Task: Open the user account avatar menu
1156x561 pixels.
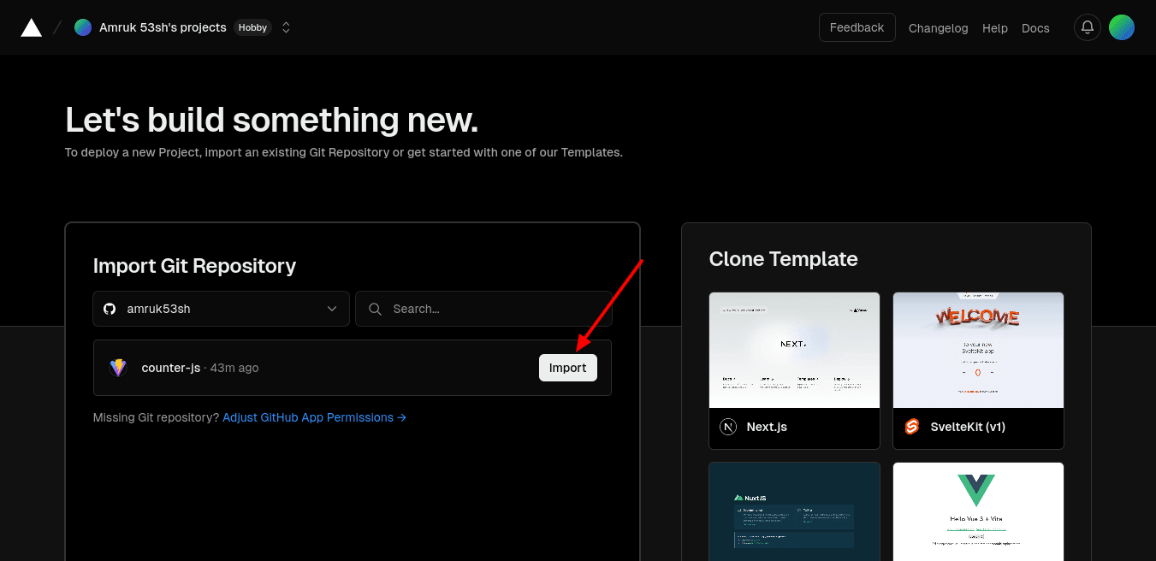Action: pyautogui.click(x=1122, y=27)
